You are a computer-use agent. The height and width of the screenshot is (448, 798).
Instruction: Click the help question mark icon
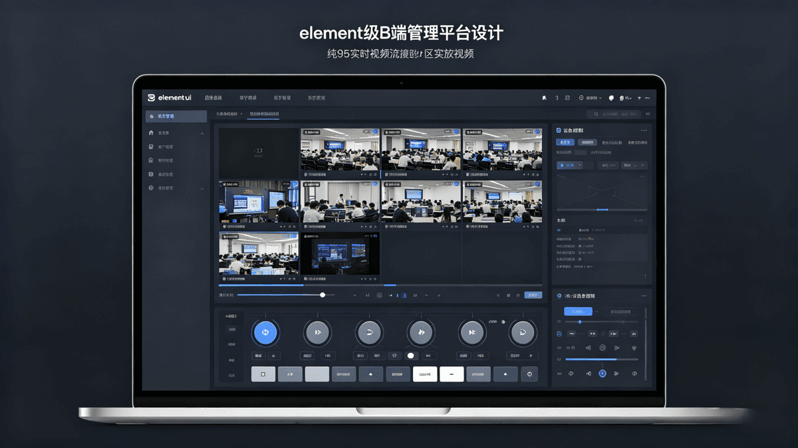[557, 98]
